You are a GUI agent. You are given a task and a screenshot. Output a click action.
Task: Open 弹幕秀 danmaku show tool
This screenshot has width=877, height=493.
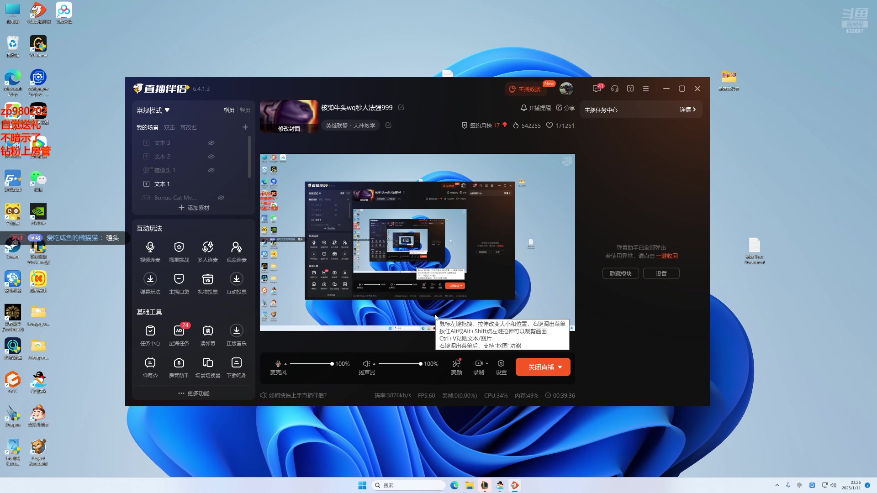[x=150, y=367]
